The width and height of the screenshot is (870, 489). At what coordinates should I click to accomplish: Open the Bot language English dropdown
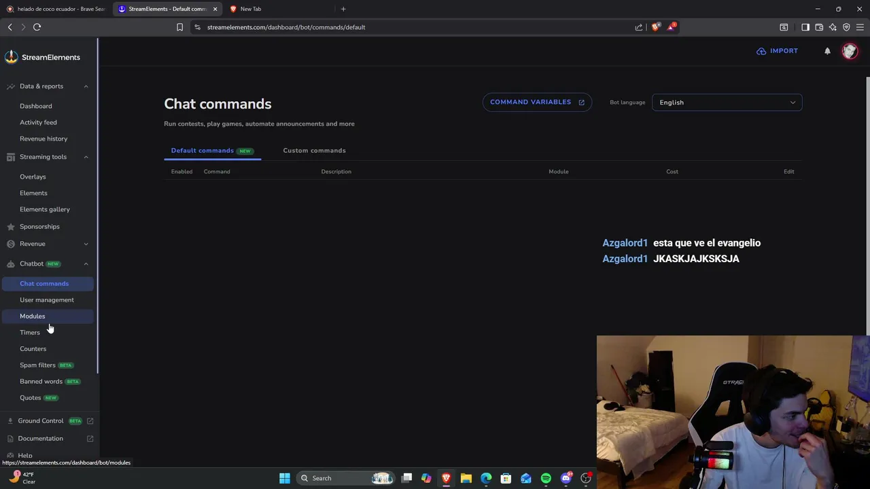pos(727,103)
